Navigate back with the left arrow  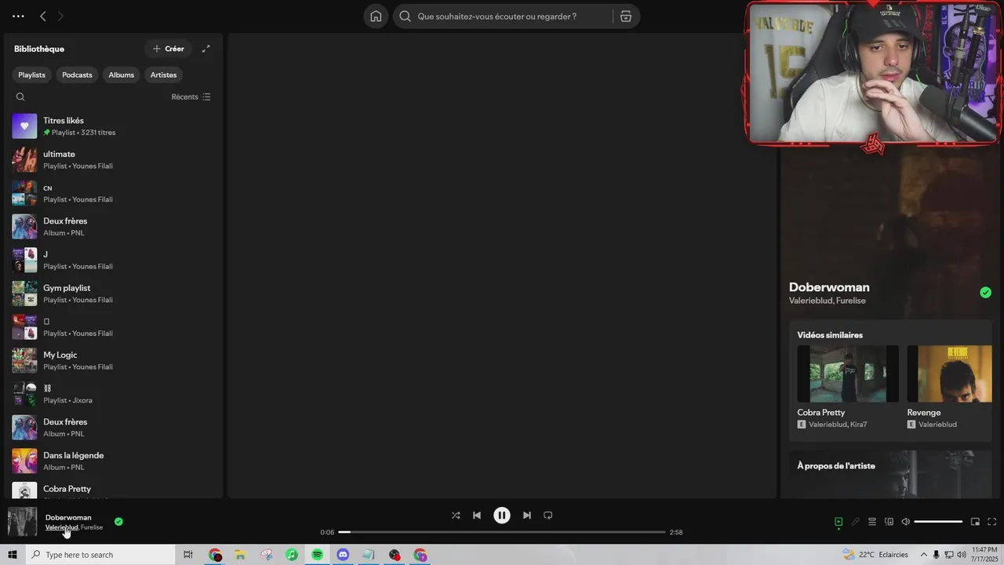43,16
